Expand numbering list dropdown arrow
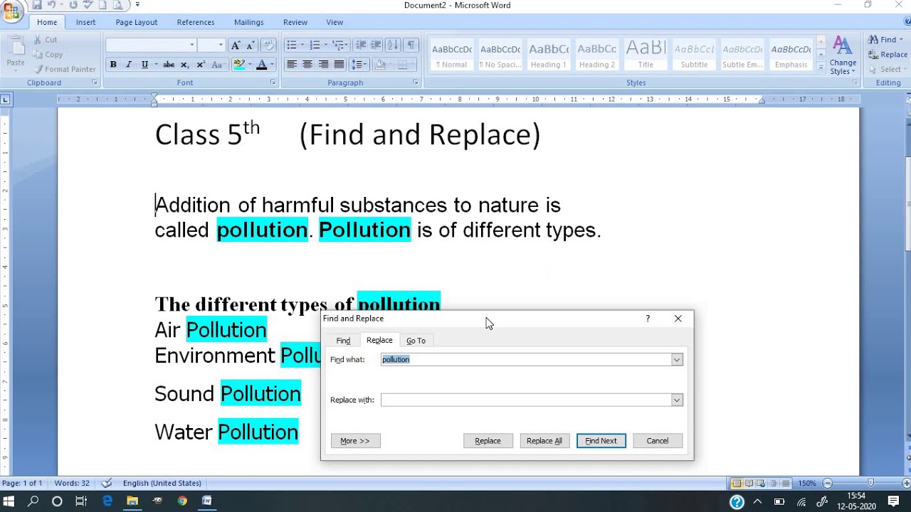This screenshot has width=911, height=512. [325, 45]
